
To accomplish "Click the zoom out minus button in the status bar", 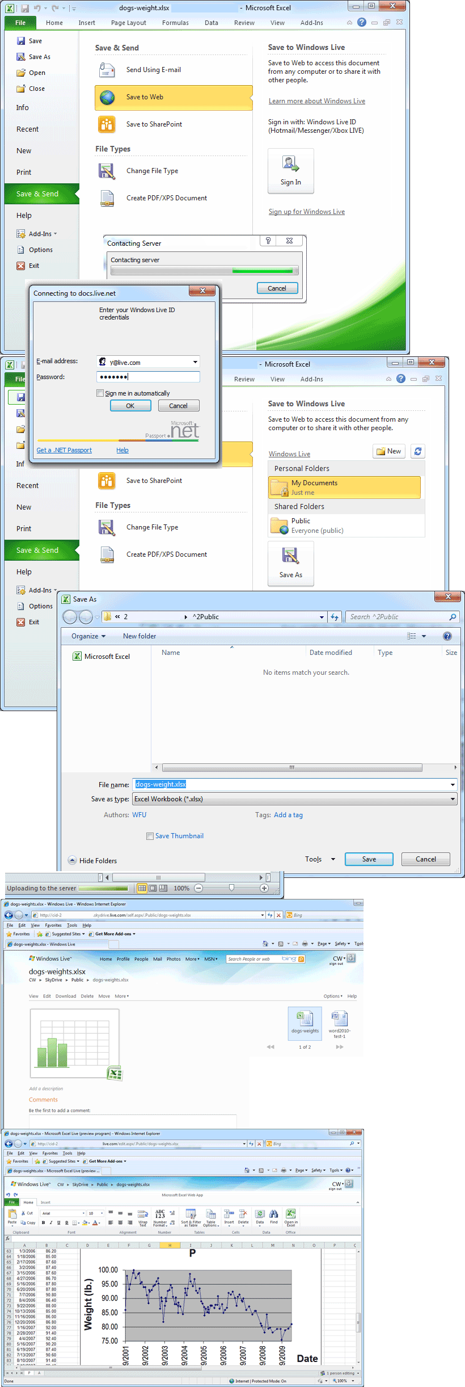I will (198, 888).
